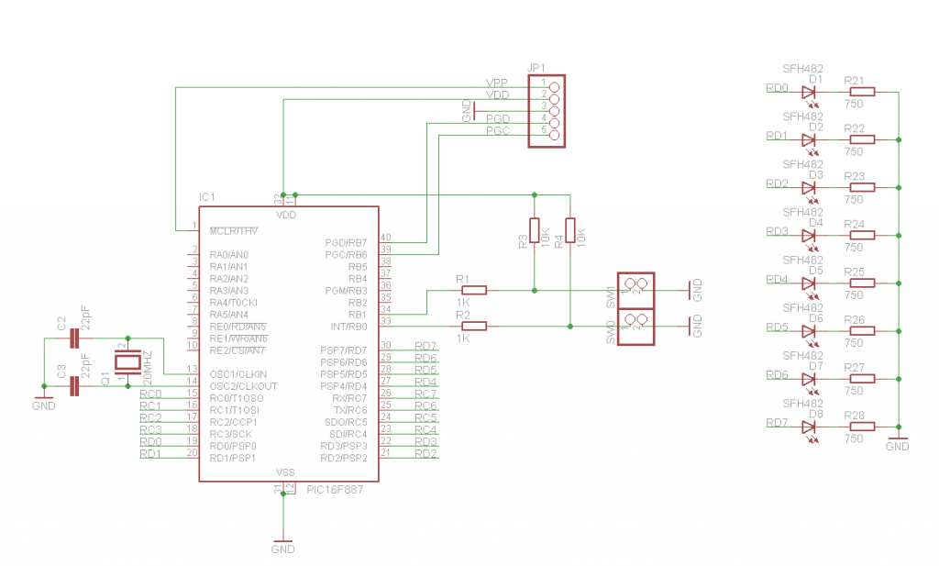The image size is (939, 566).
Task: Click RD0 net label left of D1
Action: click(778, 88)
